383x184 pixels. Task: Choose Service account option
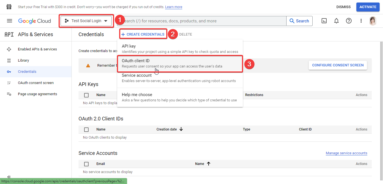pos(180,78)
